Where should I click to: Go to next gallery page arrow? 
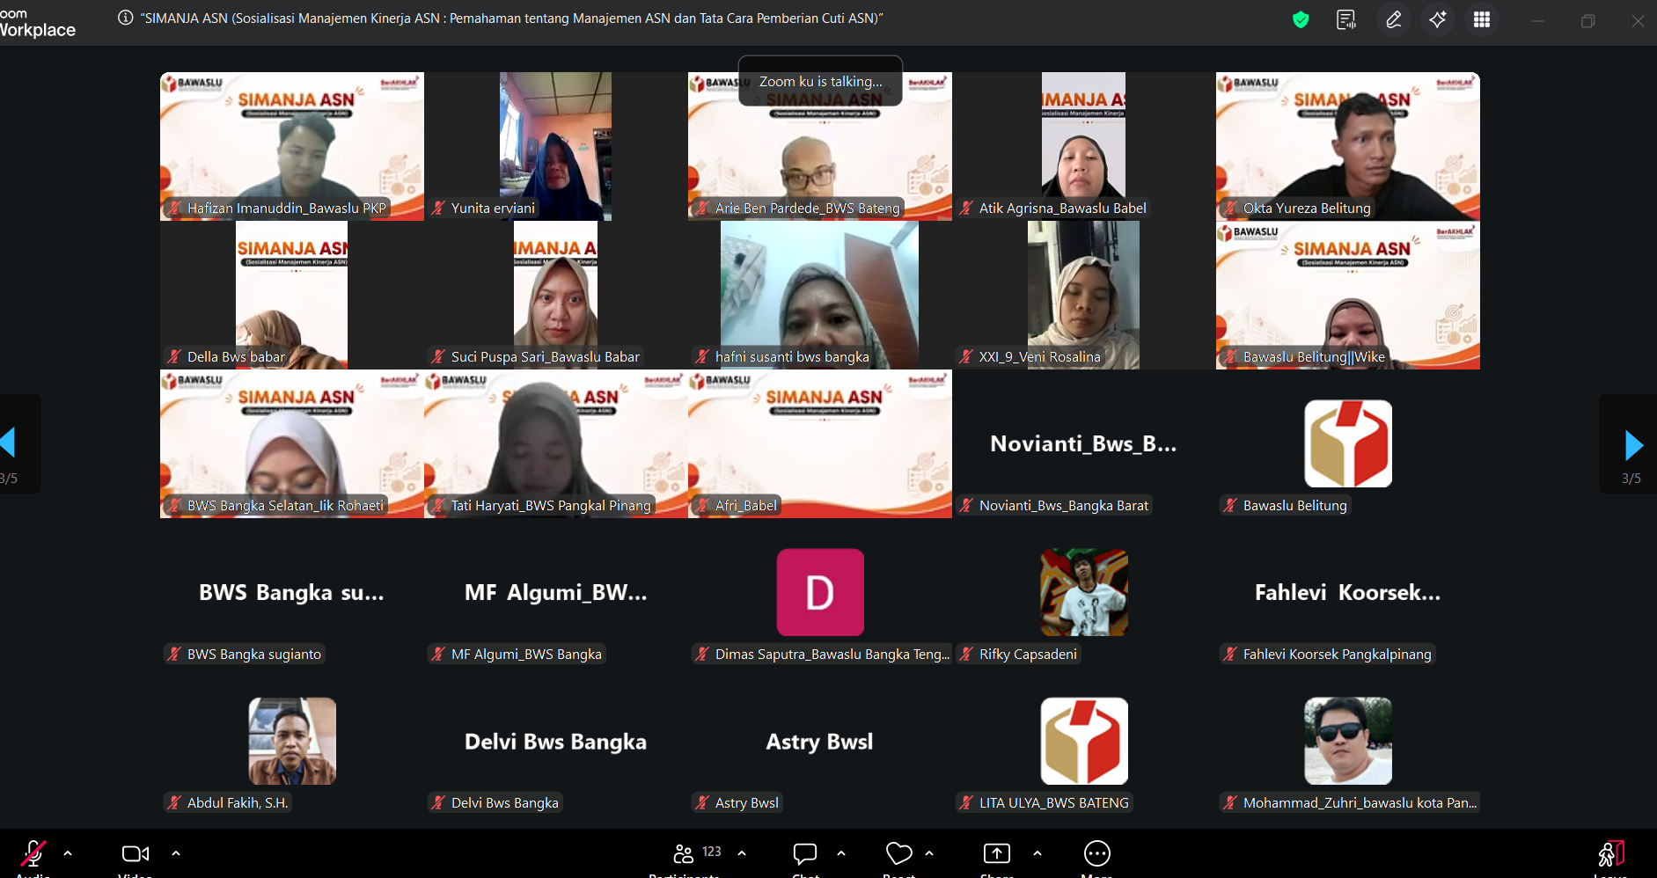pos(1633,445)
